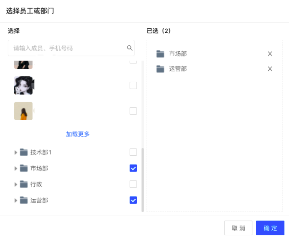Image resolution: width=289 pixels, height=238 pixels.
Task: Uncheck the 运营部 department checkbox
Action: (x=133, y=200)
